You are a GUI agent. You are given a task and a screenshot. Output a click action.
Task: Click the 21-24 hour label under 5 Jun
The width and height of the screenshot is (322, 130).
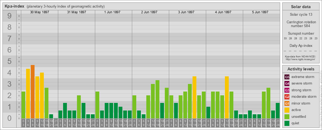pyautogui.click(x=278, y=123)
